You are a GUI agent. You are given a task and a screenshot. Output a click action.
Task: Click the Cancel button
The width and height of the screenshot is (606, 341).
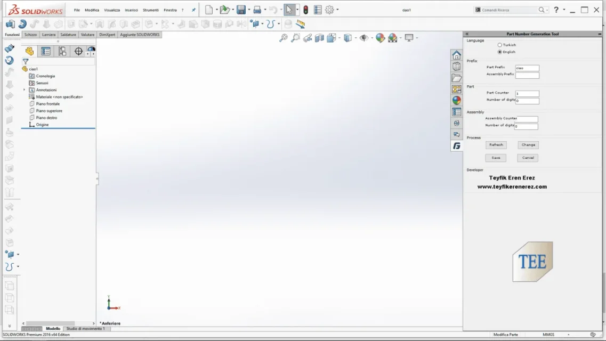tap(528, 158)
